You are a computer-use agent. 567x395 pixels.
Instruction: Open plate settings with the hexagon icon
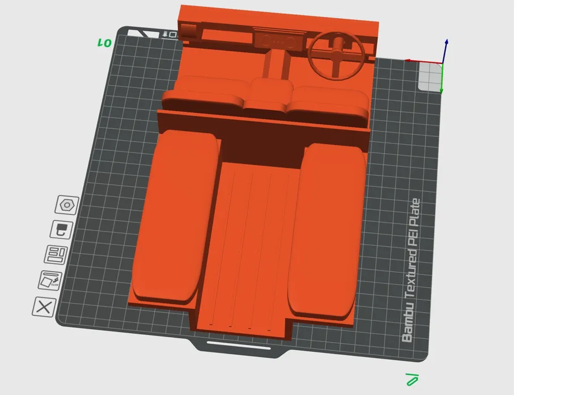click(66, 204)
